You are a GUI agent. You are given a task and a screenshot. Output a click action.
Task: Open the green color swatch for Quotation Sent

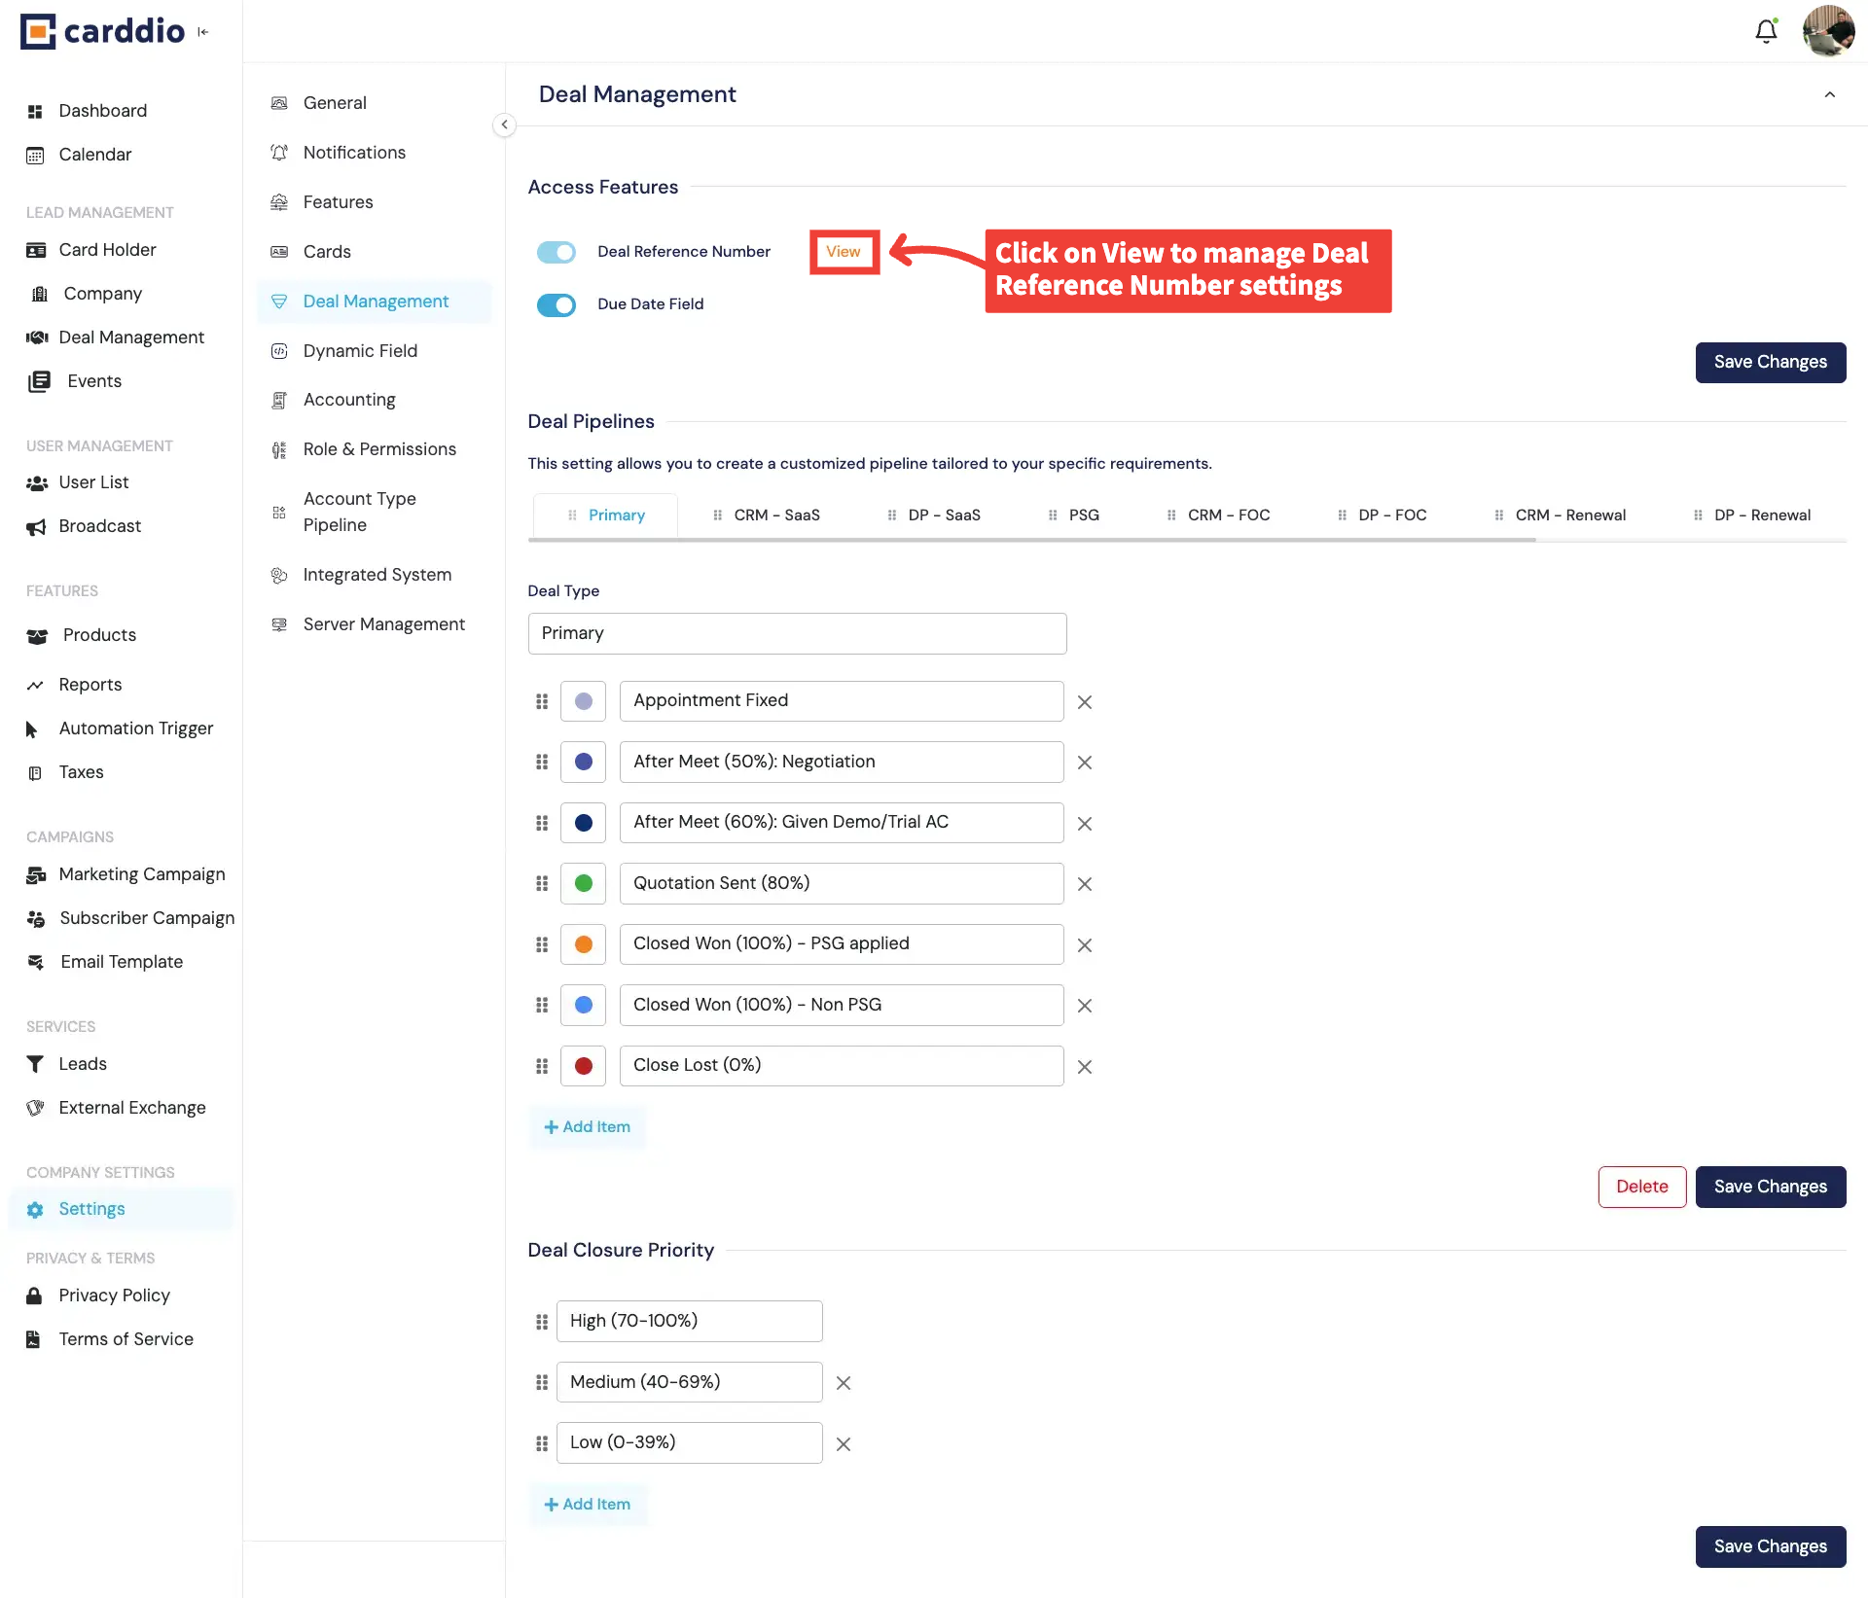tap(584, 883)
